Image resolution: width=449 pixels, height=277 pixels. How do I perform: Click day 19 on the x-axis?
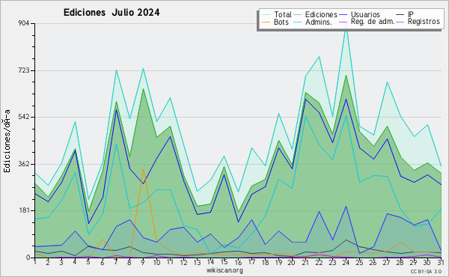point(278,262)
